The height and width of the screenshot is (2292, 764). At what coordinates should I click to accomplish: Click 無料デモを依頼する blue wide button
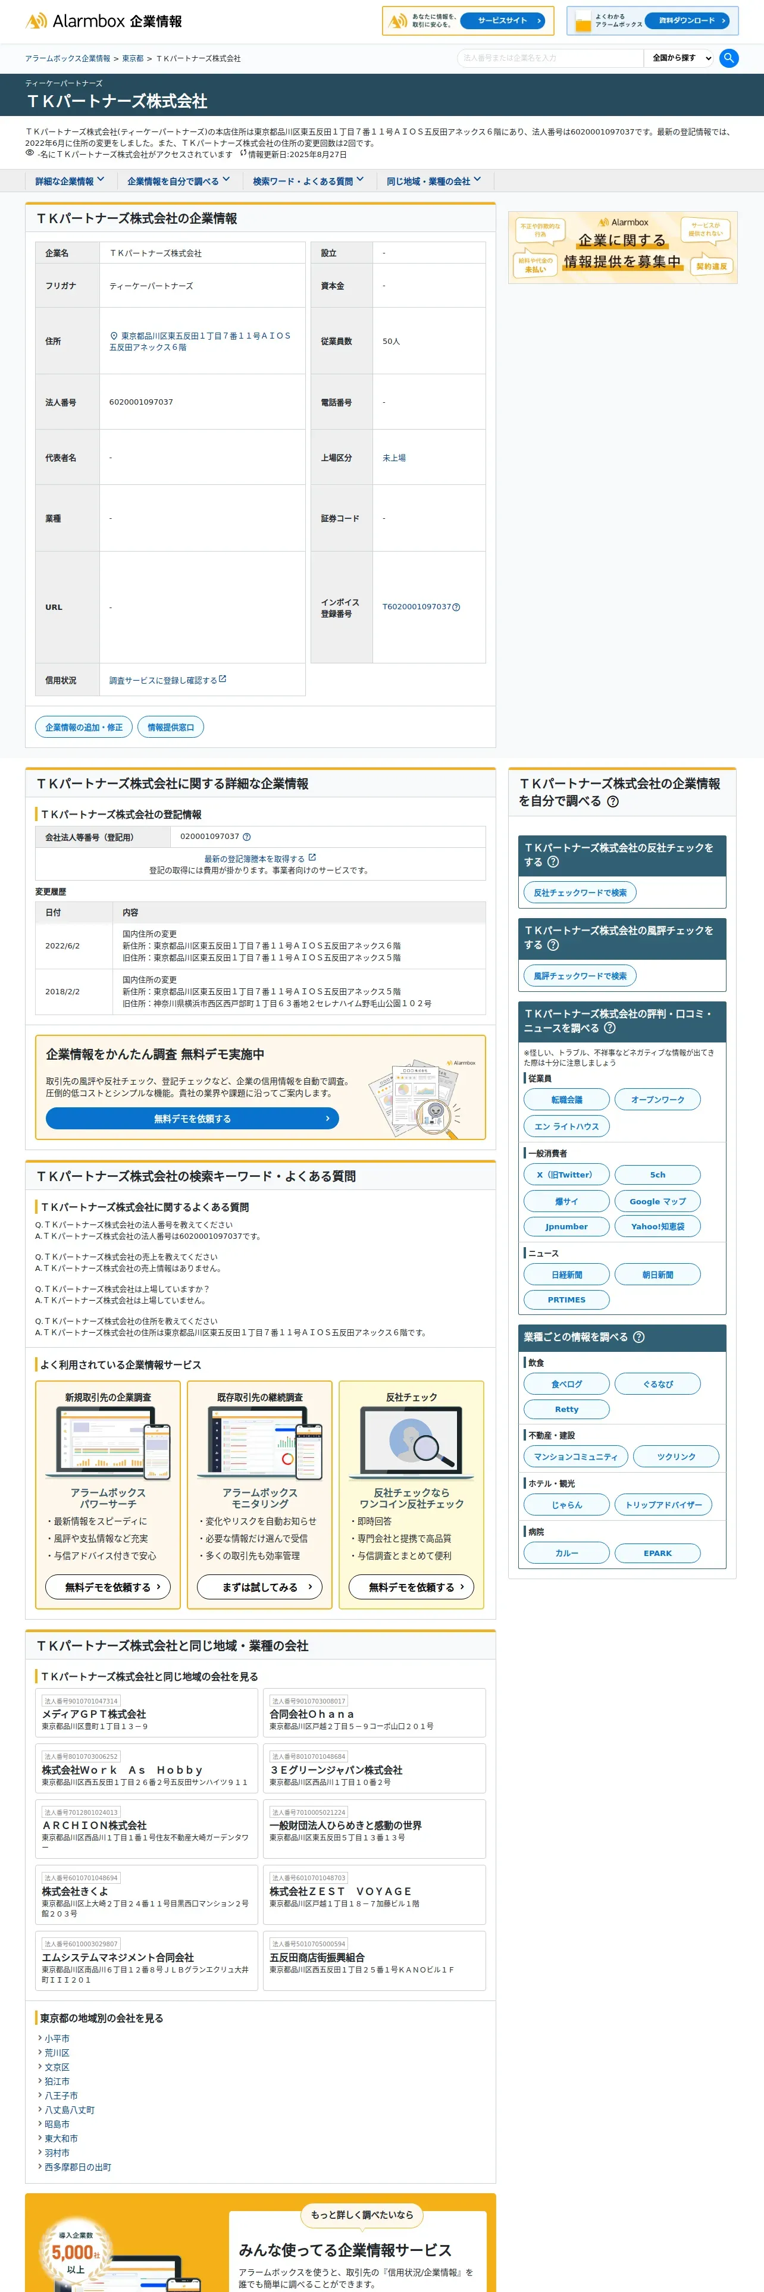(x=192, y=1119)
